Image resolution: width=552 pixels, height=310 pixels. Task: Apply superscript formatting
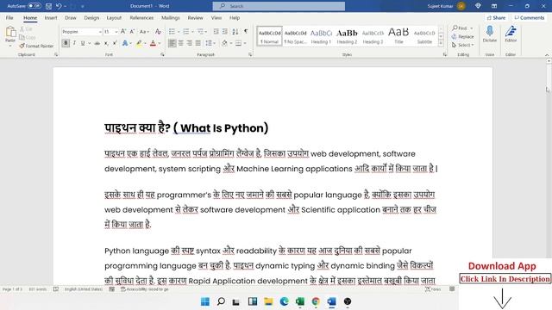click(x=115, y=43)
